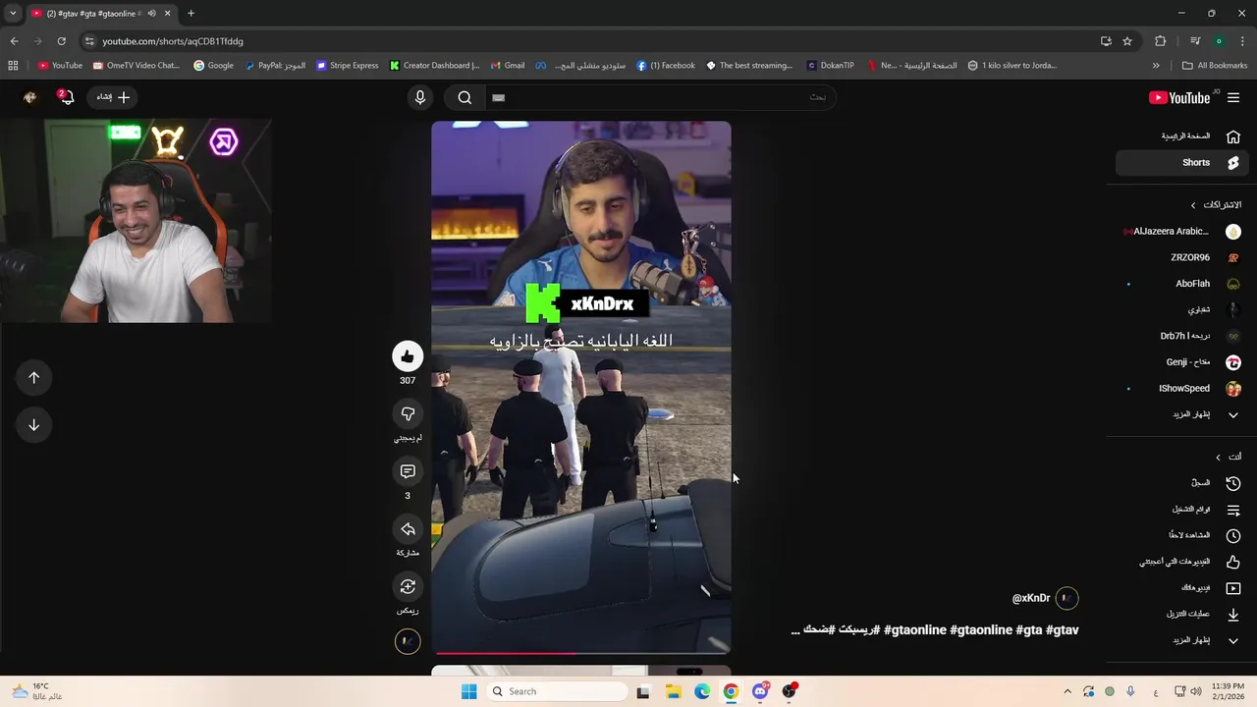Go to the YouTube logo home
Viewport: 1257px width, 707px height.
1179,97
